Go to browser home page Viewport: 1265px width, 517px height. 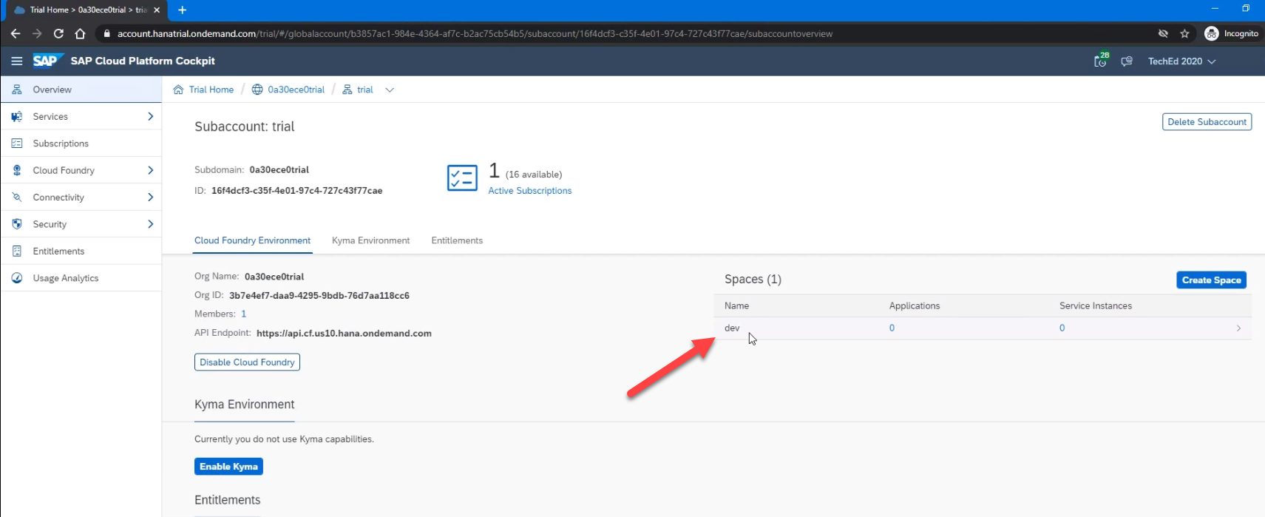click(80, 33)
